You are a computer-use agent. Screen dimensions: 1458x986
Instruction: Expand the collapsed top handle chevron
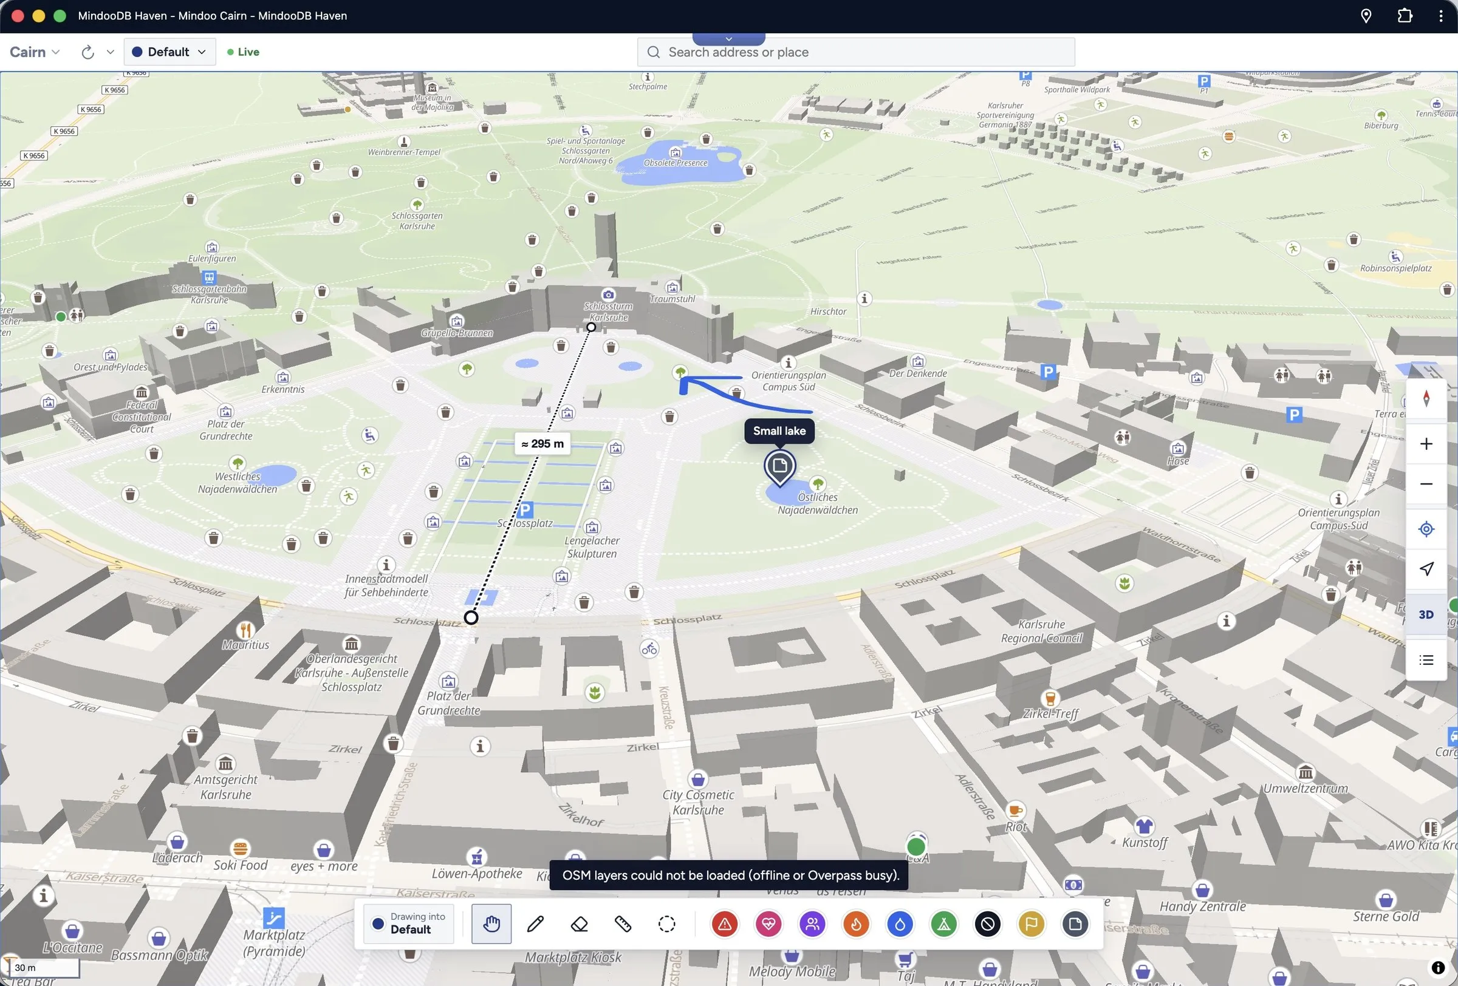pyautogui.click(x=728, y=39)
